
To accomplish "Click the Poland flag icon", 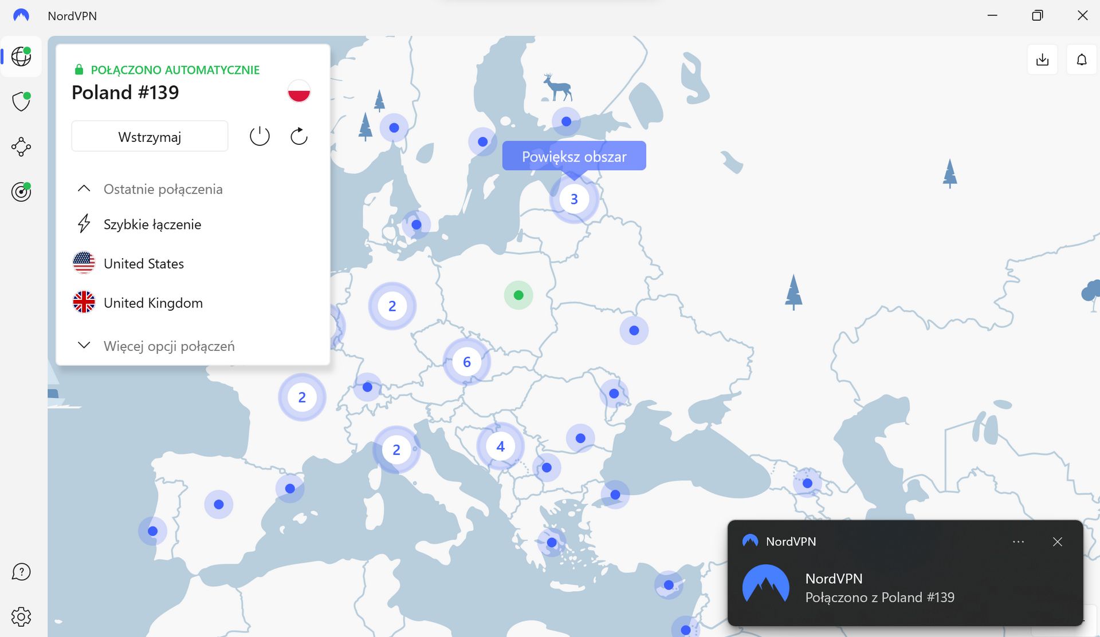I will tap(299, 92).
